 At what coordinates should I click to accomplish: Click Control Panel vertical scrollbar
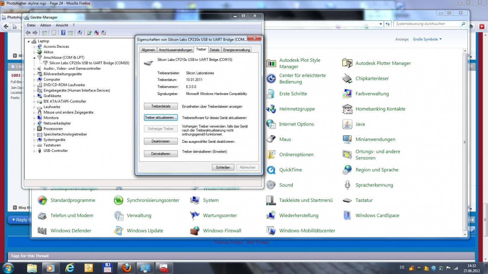pos(465,142)
